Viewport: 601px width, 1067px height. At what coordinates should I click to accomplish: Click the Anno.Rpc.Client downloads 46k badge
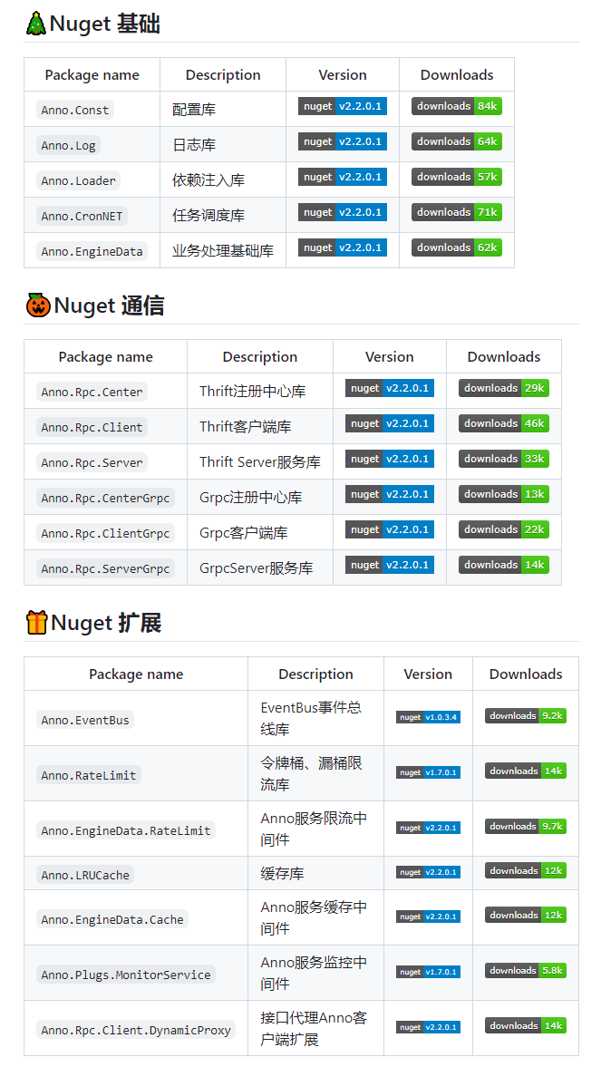[503, 424]
